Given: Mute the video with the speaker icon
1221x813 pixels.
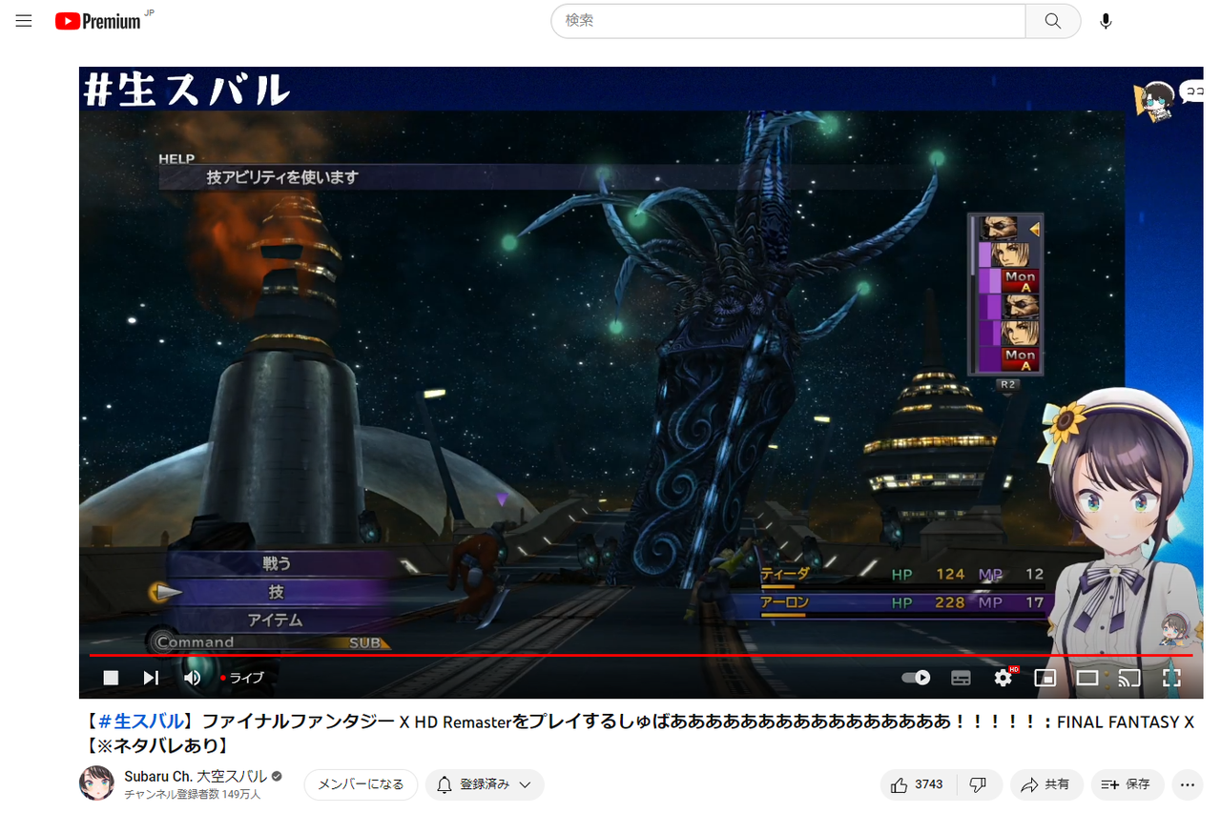Looking at the screenshot, I should [x=192, y=678].
